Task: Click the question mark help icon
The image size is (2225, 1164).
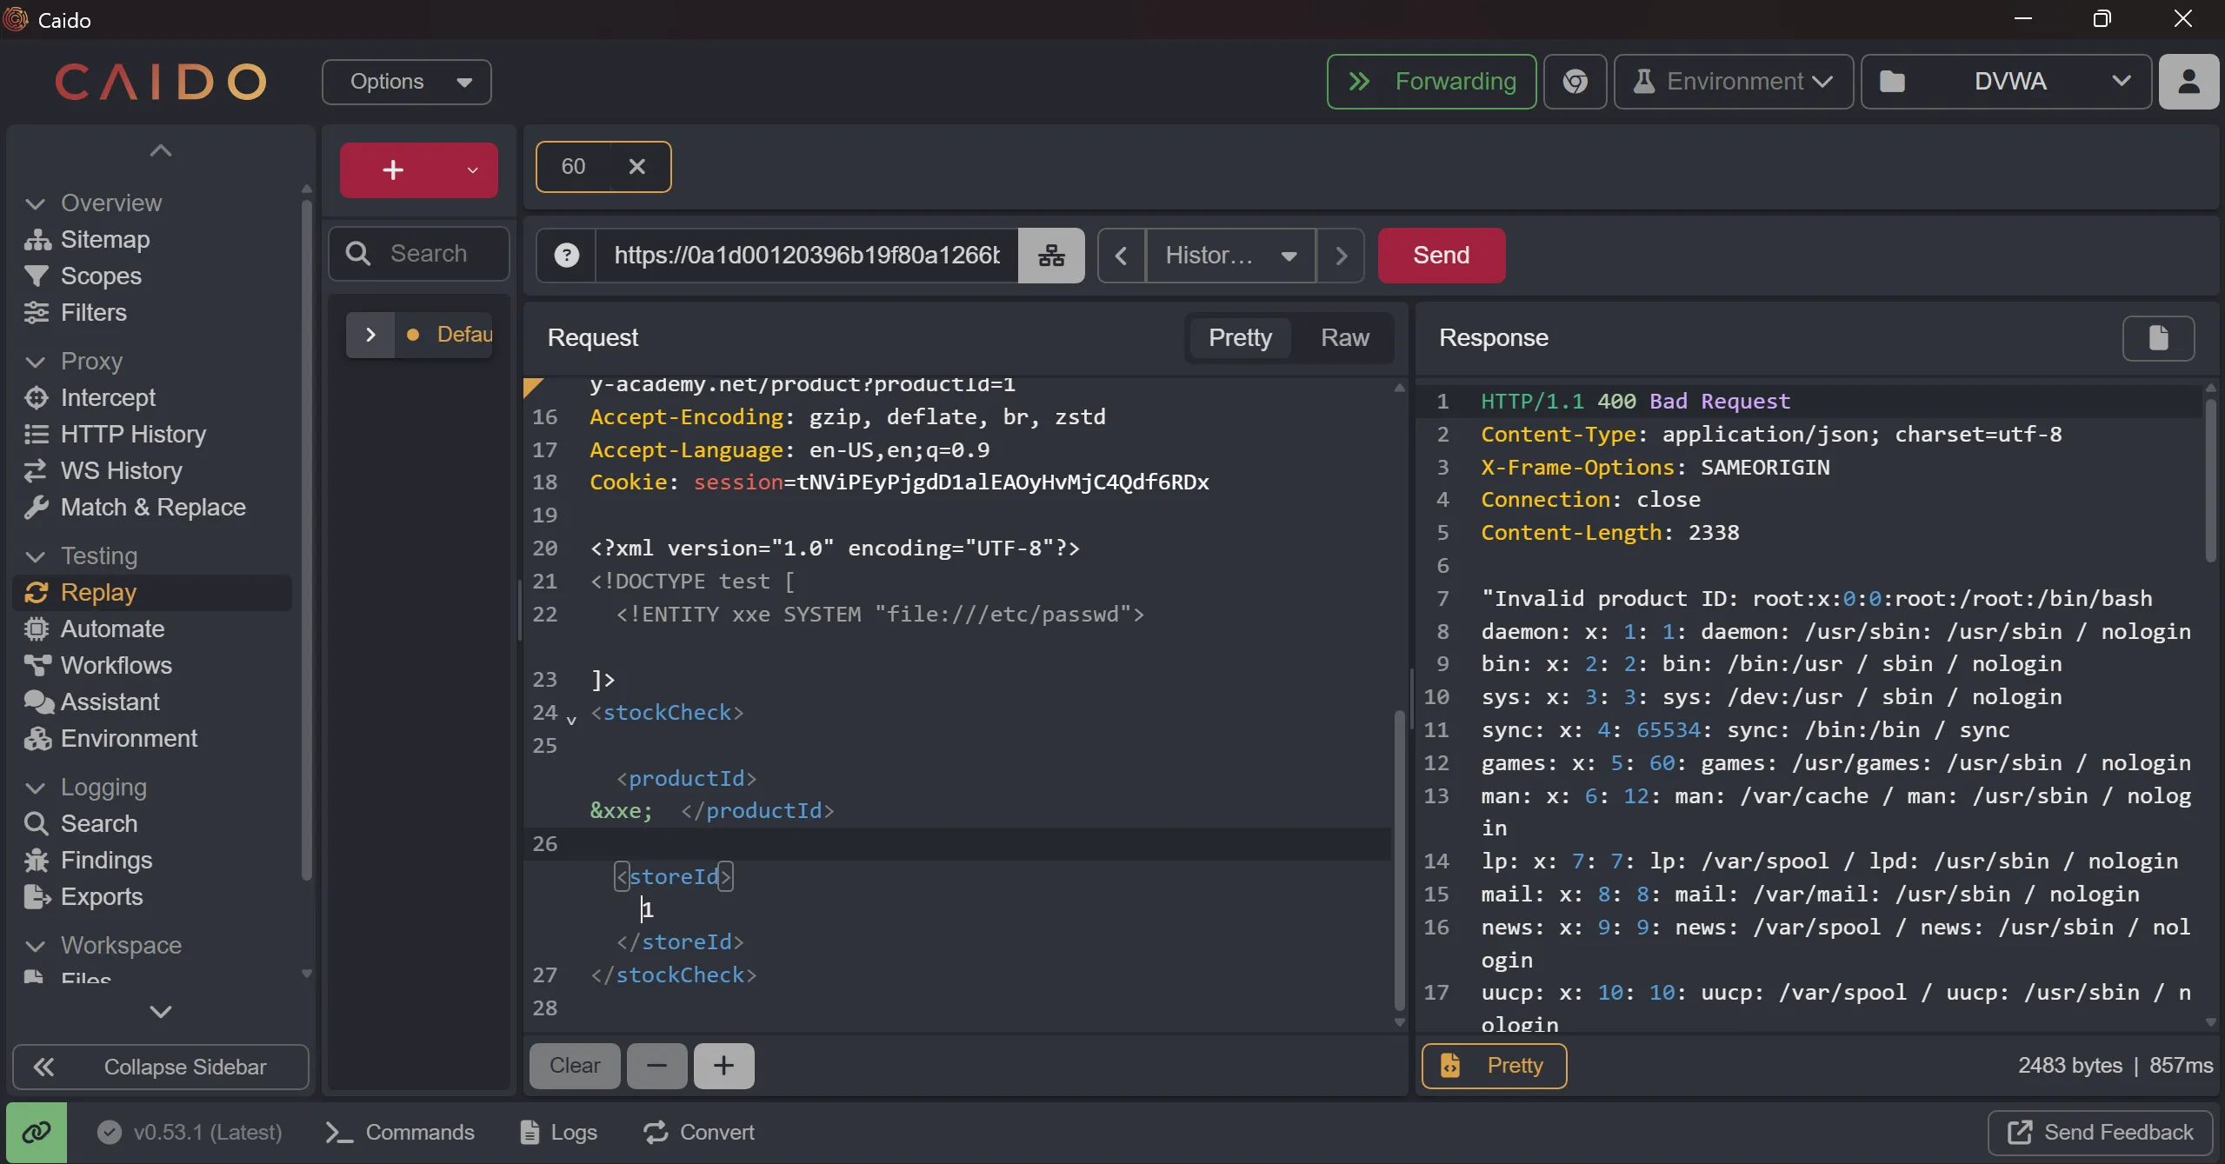Action: tap(567, 256)
